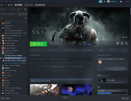Image resolution: width=131 pixels, height=101 pixels.
Task: Show all friends who play link
Action: click(115, 68)
